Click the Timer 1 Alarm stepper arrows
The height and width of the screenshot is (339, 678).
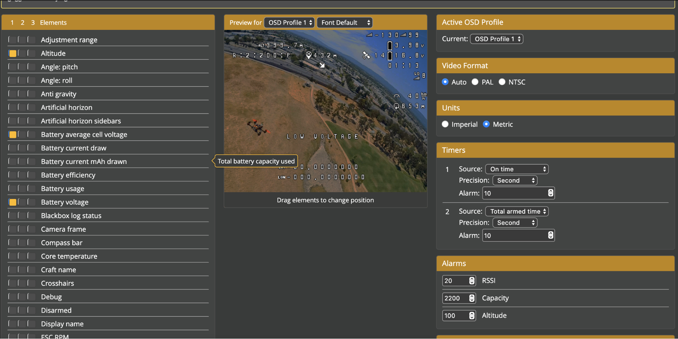[x=551, y=193]
